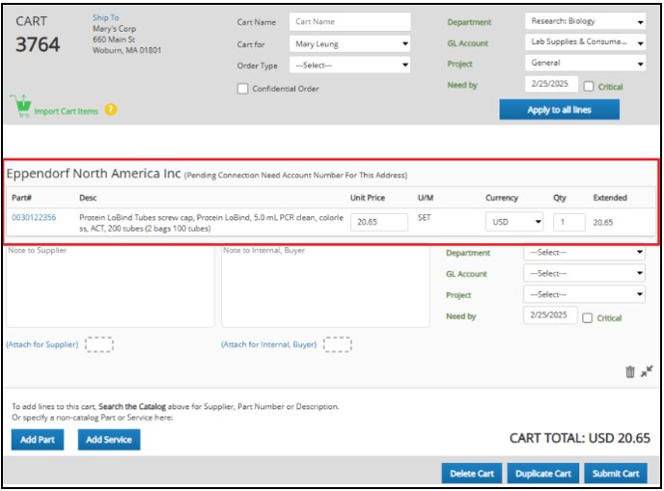
Task: Click the Woburn, MA 01801 address line
Action: [127, 50]
